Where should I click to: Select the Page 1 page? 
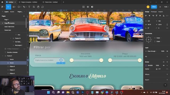(6, 20)
